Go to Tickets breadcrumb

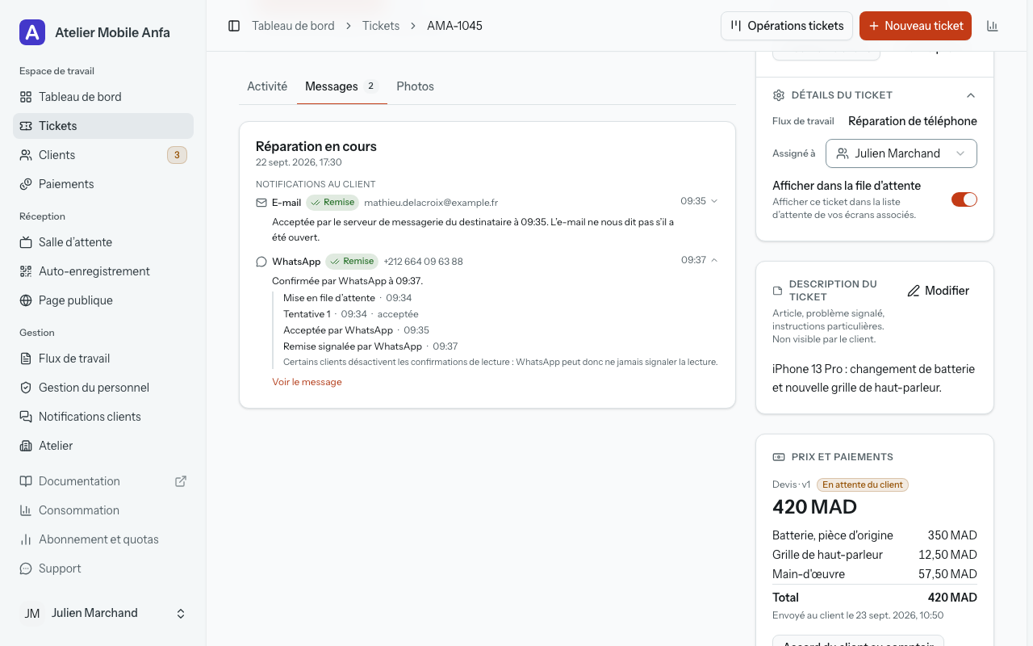(x=381, y=26)
